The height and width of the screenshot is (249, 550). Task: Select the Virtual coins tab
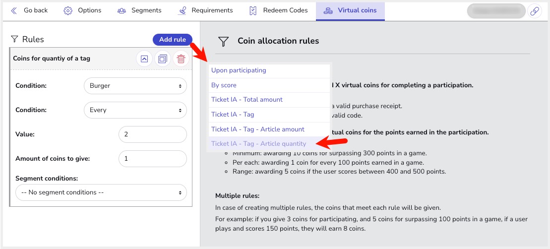pyautogui.click(x=350, y=10)
